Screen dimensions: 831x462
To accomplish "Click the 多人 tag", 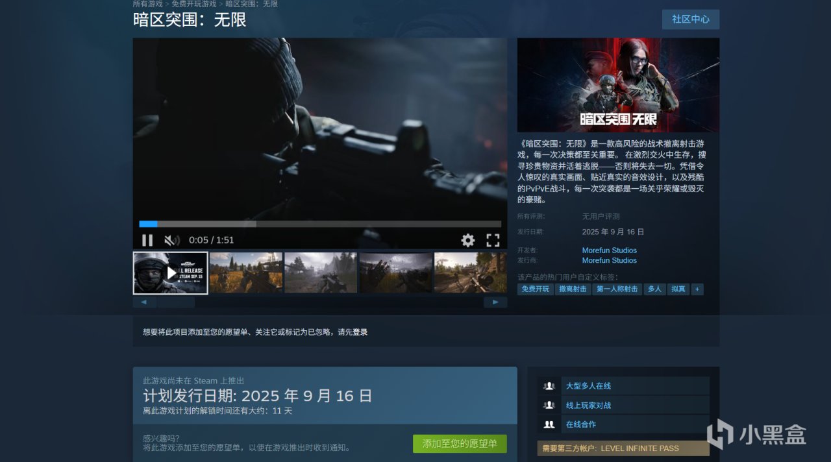I will (x=654, y=289).
